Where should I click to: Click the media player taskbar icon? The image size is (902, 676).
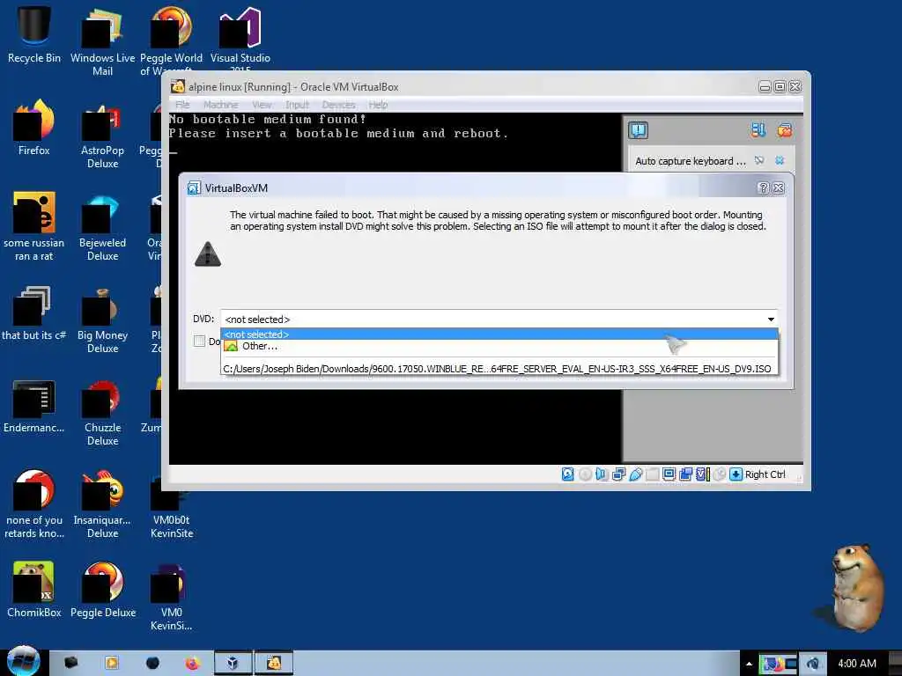112,663
